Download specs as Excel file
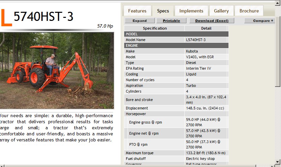 pyautogui.click(x=212, y=21)
